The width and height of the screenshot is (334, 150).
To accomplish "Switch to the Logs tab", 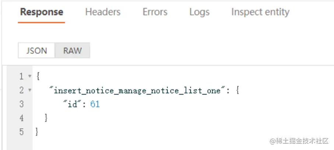I will click(x=200, y=12).
